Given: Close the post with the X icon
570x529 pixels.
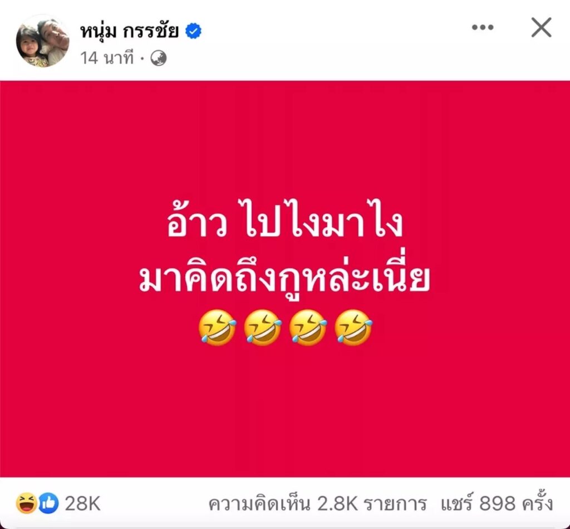Looking at the screenshot, I should point(541,27).
